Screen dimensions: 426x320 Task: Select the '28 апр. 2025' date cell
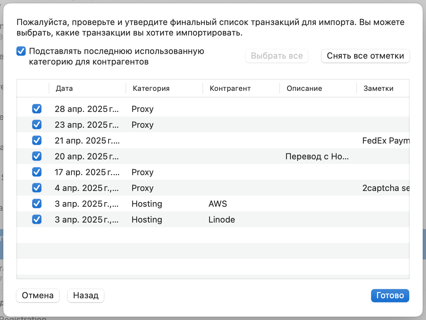[x=87, y=109]
